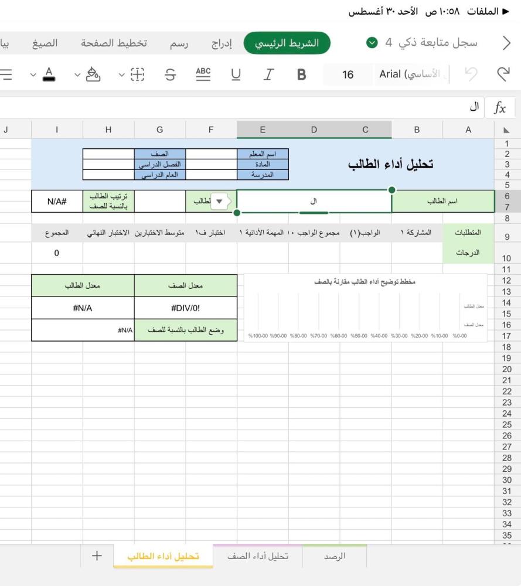Image resolution: width=521 pixels, height=586 pixels.
Task: Toggle Italic formatting button
Action: 268,74
